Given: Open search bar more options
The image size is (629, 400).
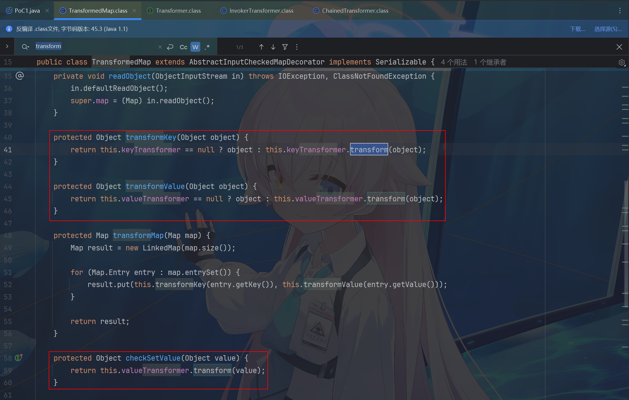Looking at the screenshot, I should [x=297, y=47].
